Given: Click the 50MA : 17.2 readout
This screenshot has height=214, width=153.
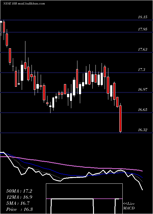Looking at the screenshot, I should (x=19, y=191).
